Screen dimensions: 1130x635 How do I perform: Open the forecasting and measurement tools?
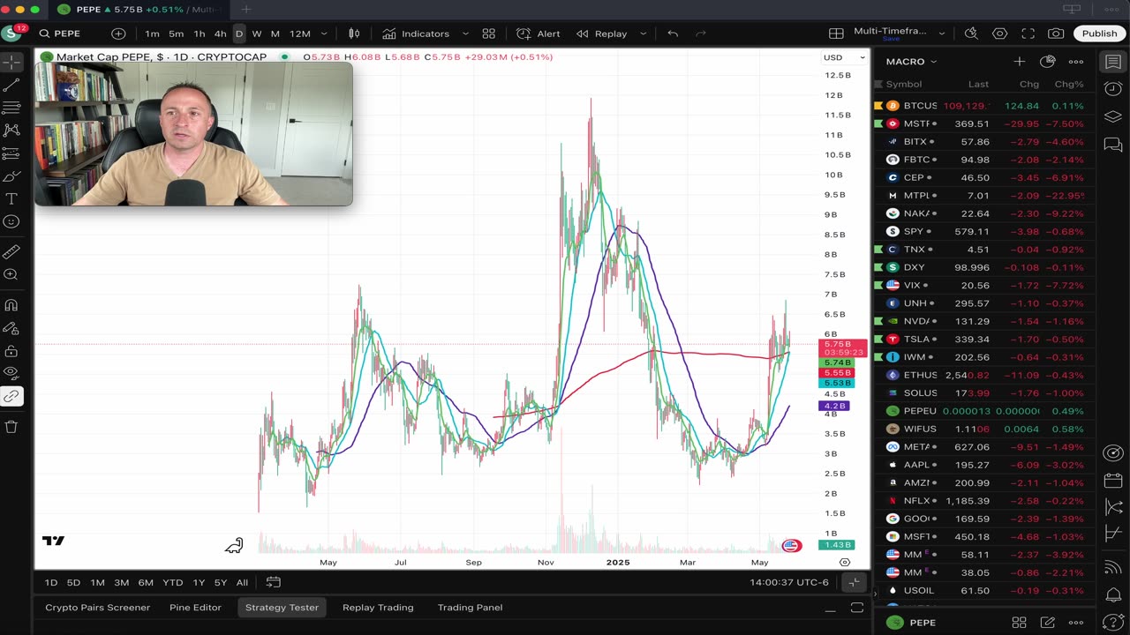(11, 153)
